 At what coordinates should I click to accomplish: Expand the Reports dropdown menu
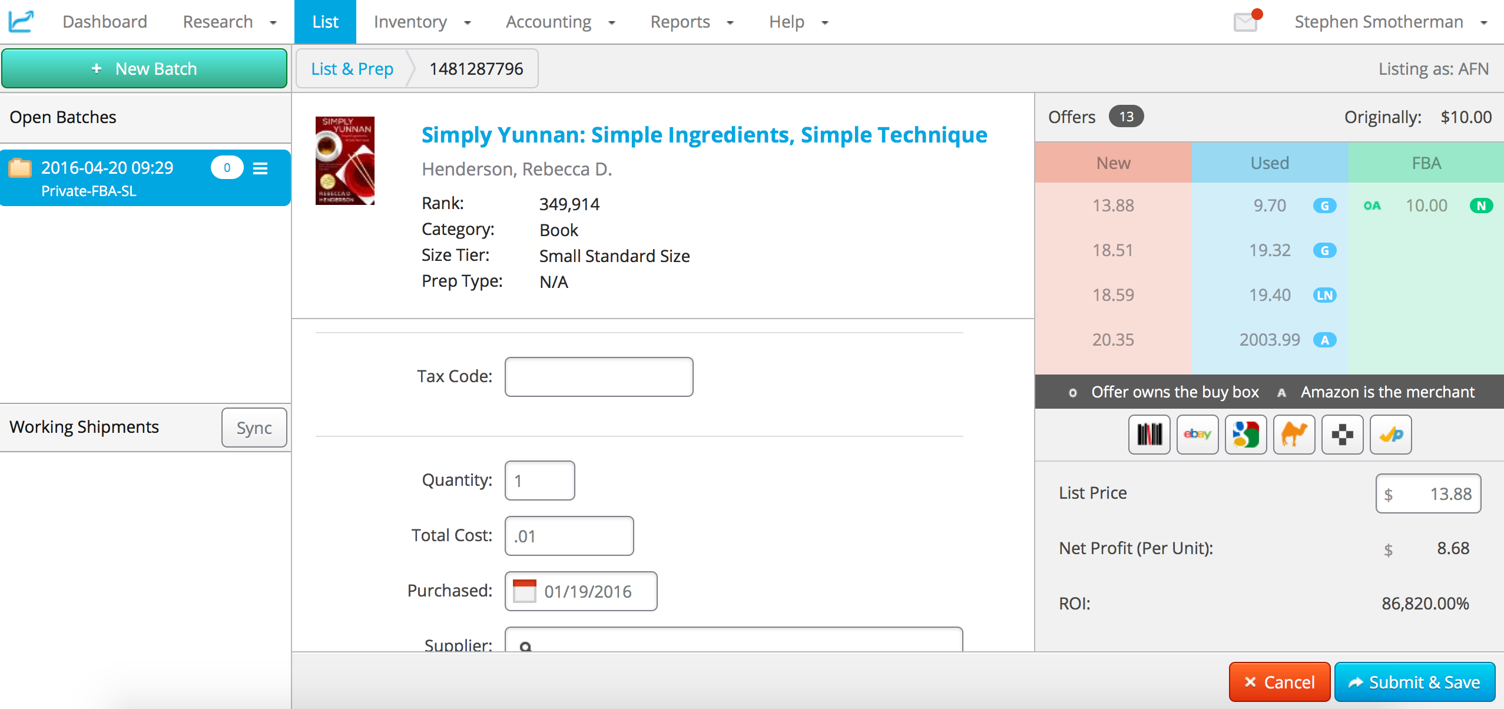692,22
